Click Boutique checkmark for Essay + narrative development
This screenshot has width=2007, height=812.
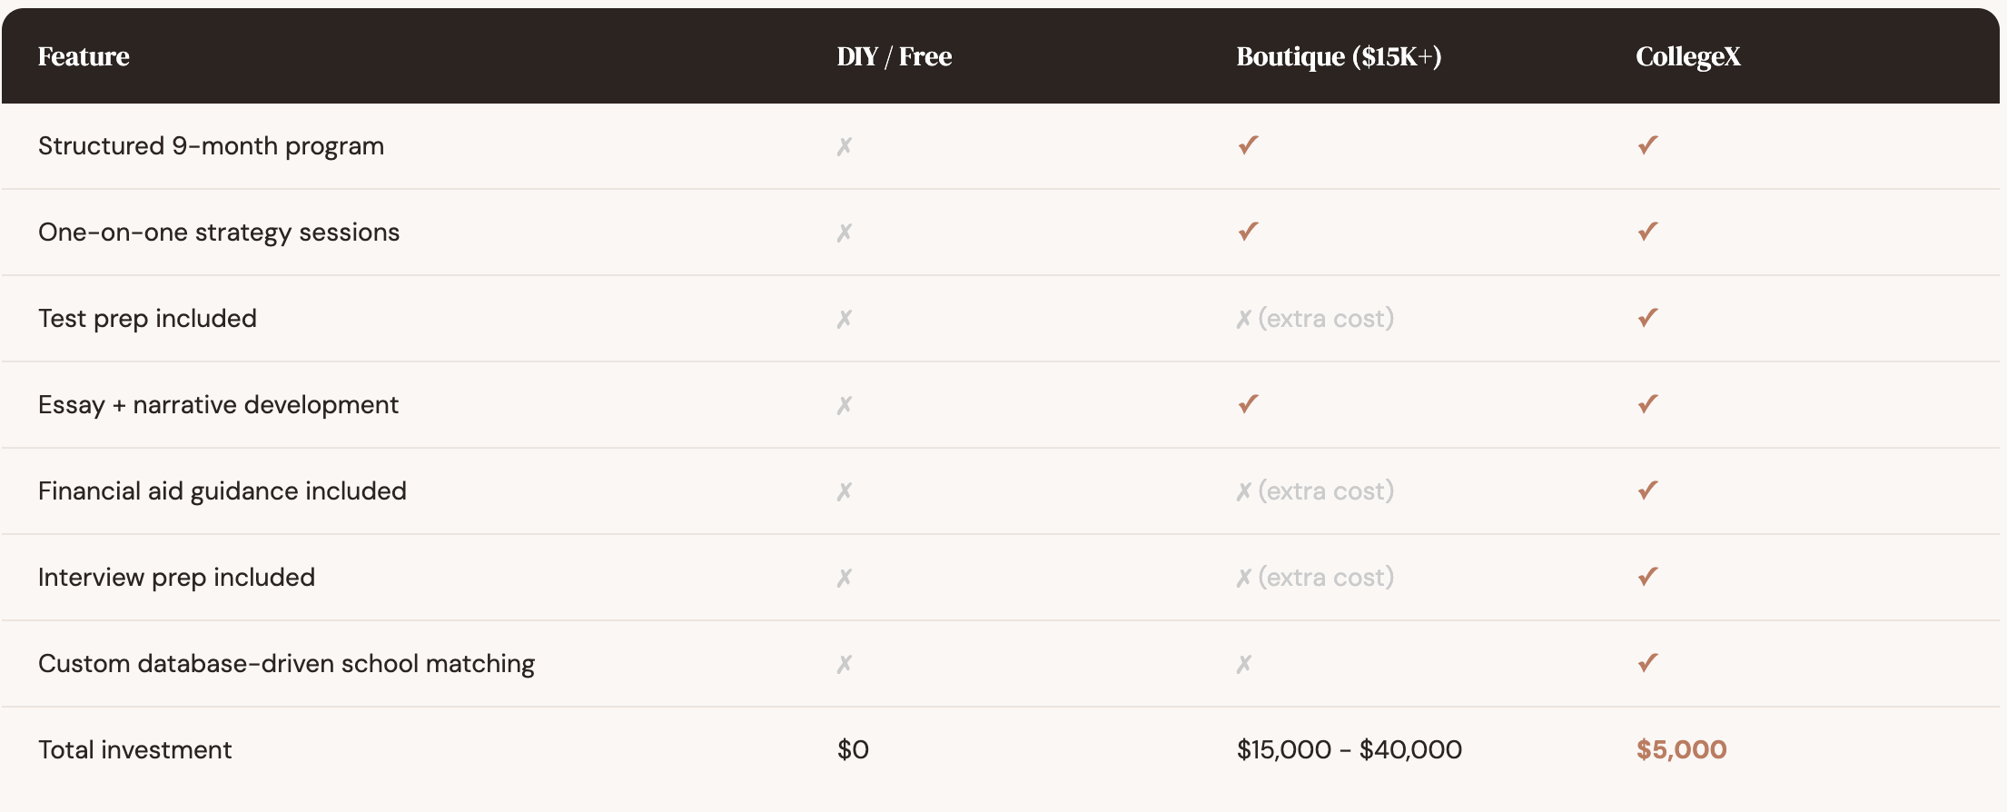(1248, 404)
